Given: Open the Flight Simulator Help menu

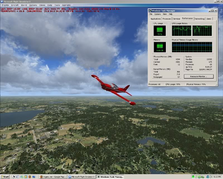Looking at the screenshot, I should pos(50,5).
